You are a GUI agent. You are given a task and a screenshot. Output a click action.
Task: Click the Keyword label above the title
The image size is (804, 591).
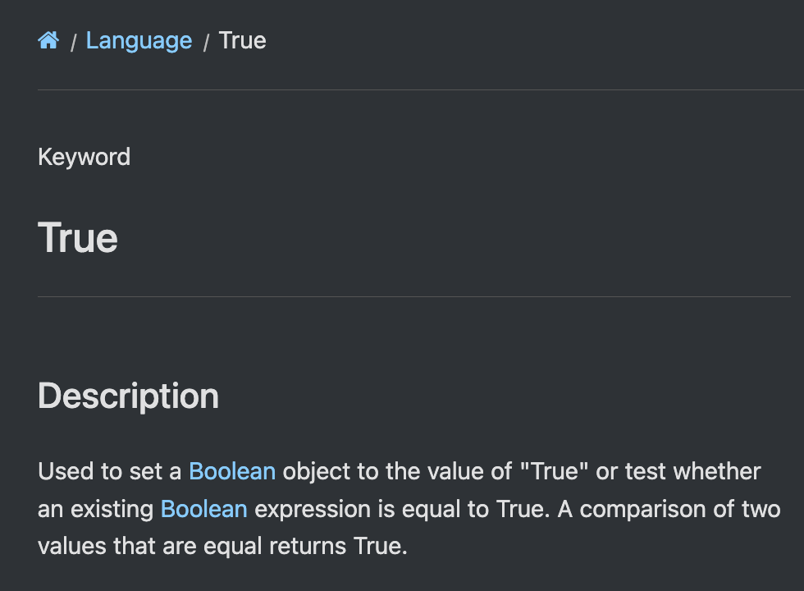(84, 157)
